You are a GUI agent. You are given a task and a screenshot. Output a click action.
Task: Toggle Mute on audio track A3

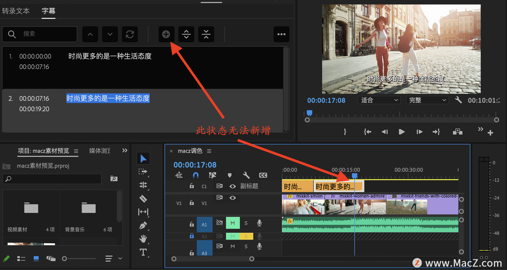coord(233,246)
